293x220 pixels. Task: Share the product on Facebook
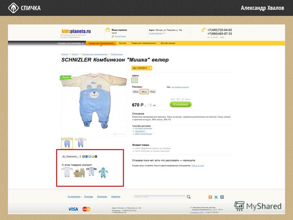point(87,156)
